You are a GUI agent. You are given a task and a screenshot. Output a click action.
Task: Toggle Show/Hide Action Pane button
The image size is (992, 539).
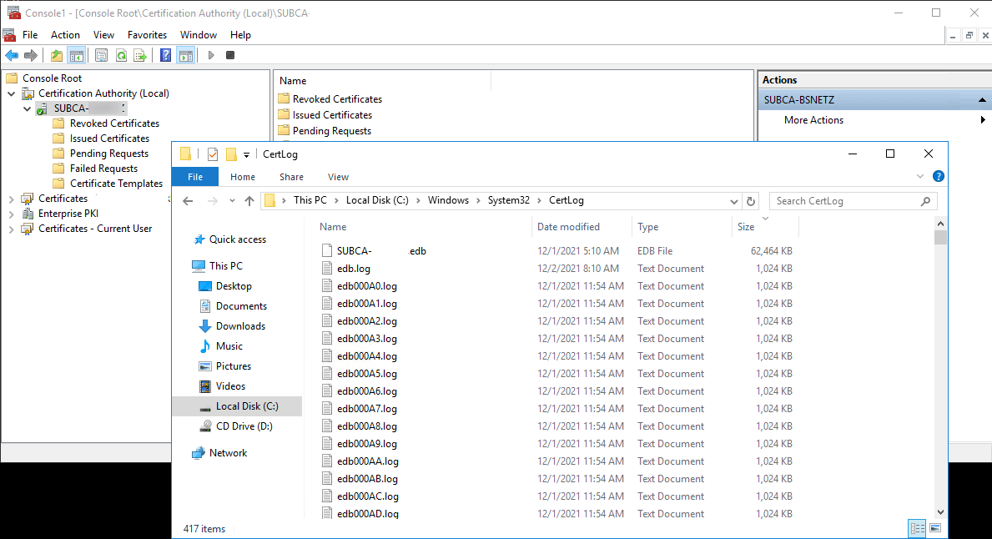coord(185,56)
